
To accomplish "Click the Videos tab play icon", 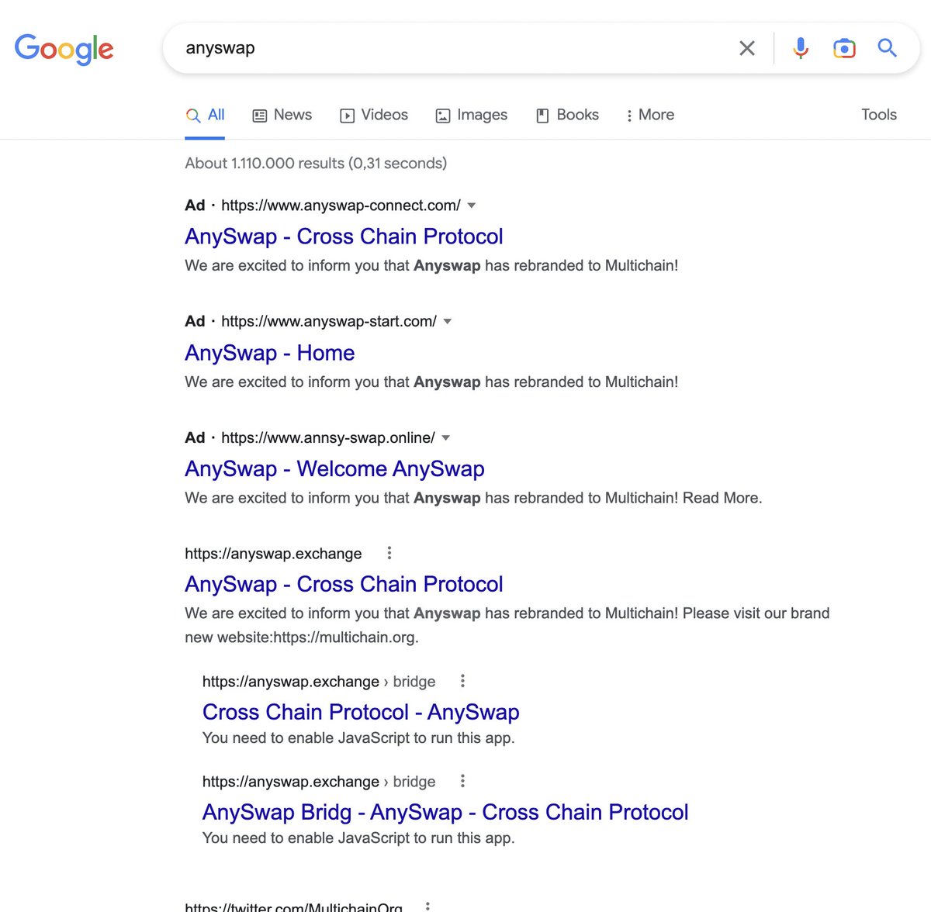I will tap(347, 116).
